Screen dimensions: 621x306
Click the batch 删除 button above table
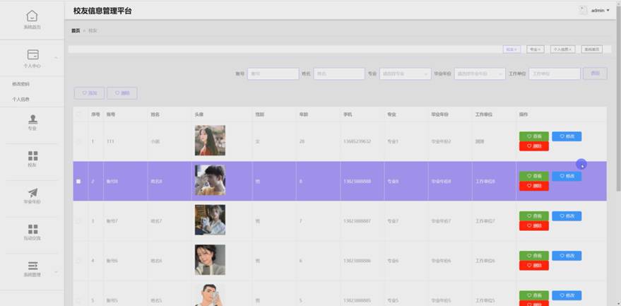pyautogui.click(x=122, y=93)
